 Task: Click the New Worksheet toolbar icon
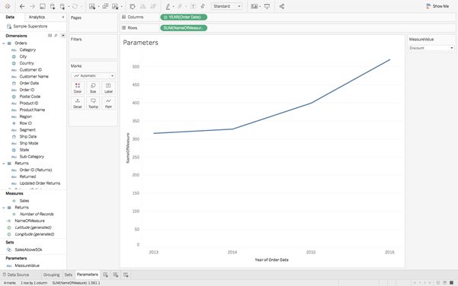(x=92, y=6)
